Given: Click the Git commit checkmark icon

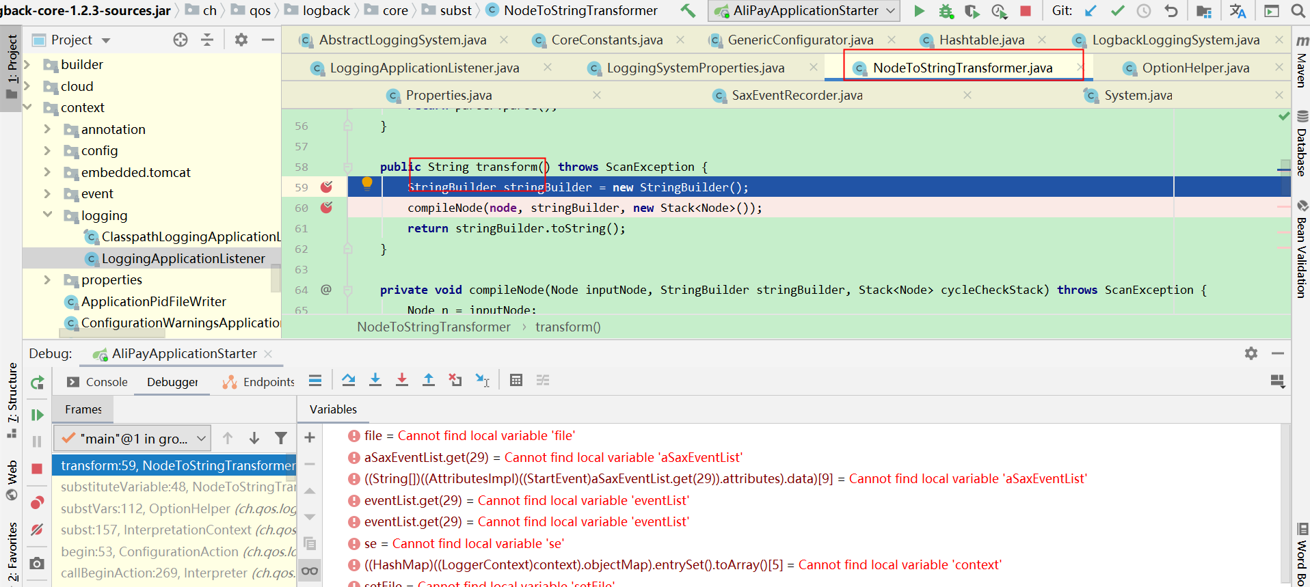Looking at the screenshot, I should [1118, 11].
